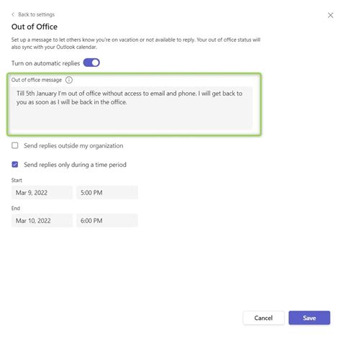This screenshot has width=341, height=343.
Task: Click the back chevron arrow icon
Action: (x=13, y=14)
